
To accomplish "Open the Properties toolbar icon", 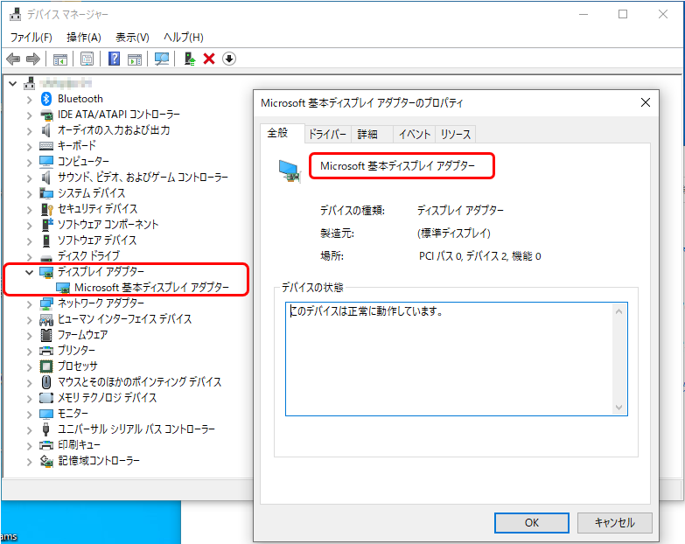I will 87,59.
